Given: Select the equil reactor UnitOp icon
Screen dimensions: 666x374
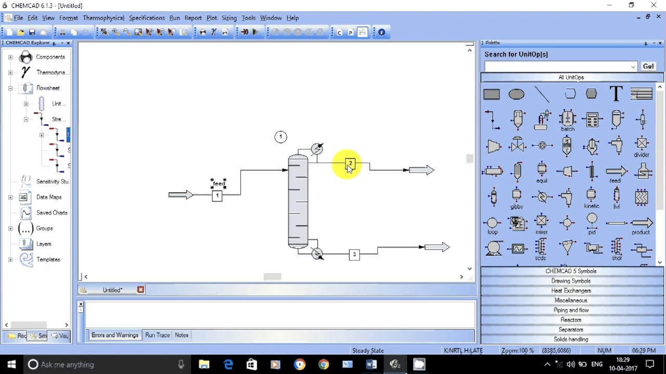Looking at the screenshot, I should (542, 172).
